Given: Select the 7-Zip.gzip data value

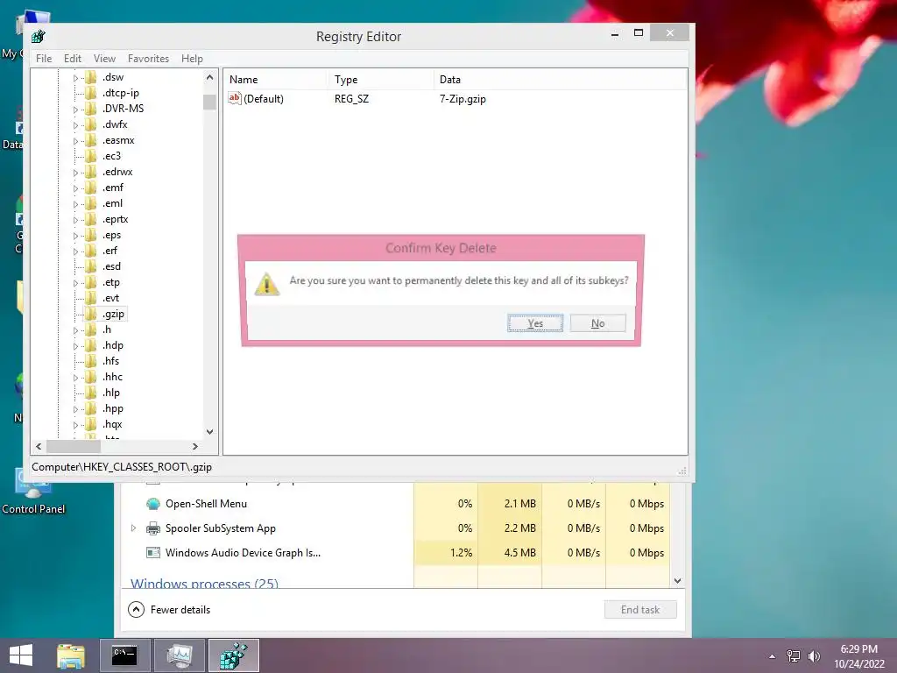Looking at the screenshot, I should 463,99.
